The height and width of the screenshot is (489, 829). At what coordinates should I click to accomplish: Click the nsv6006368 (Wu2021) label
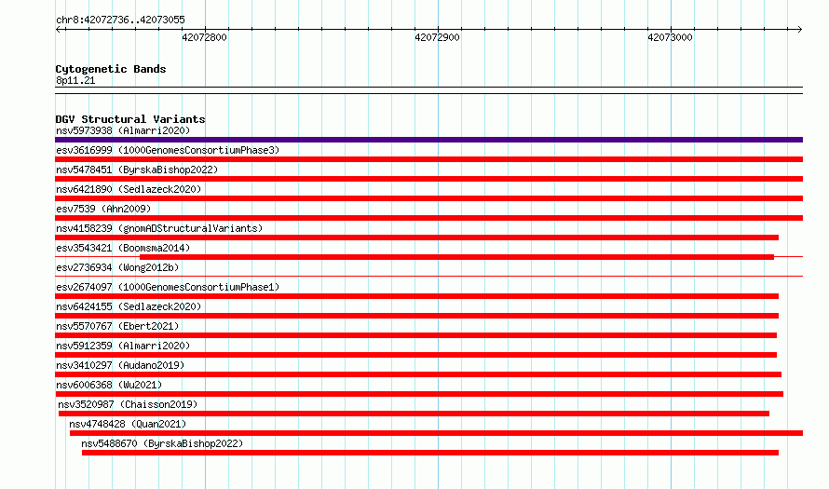(x=109, y=385)
